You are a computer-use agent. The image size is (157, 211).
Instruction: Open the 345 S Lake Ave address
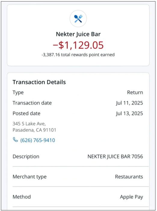click(29, 124)
